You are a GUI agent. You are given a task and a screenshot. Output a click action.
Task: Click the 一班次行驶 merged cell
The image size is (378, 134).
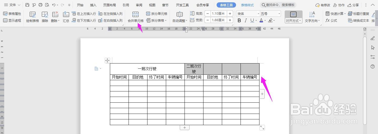(x=147, y=69)
